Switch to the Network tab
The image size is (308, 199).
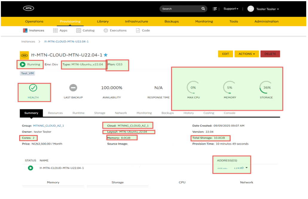point(121,113)
